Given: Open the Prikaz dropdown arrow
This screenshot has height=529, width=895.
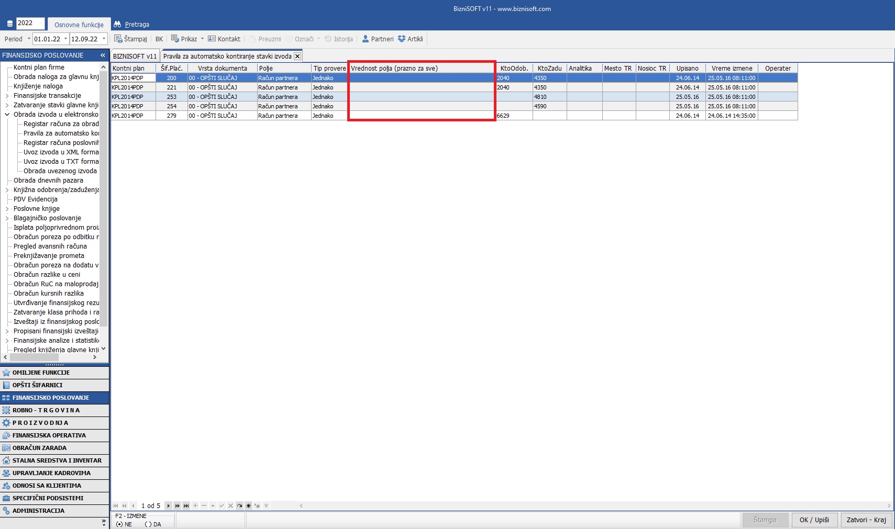Looking at the screenshot, I should click(x=202, y=39).
